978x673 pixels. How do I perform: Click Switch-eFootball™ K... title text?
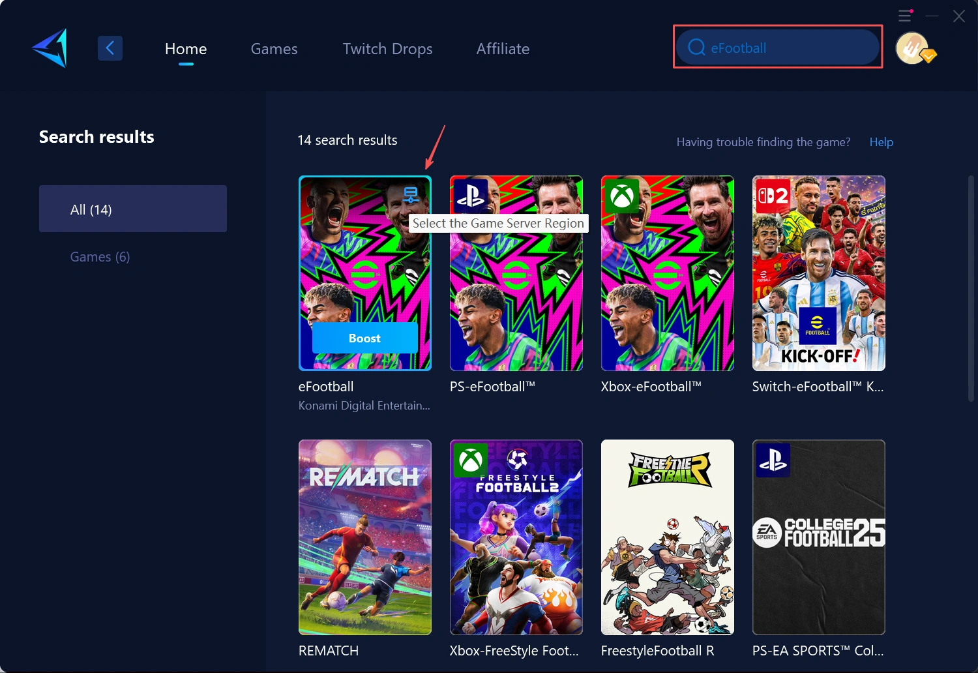click(818, 387)
